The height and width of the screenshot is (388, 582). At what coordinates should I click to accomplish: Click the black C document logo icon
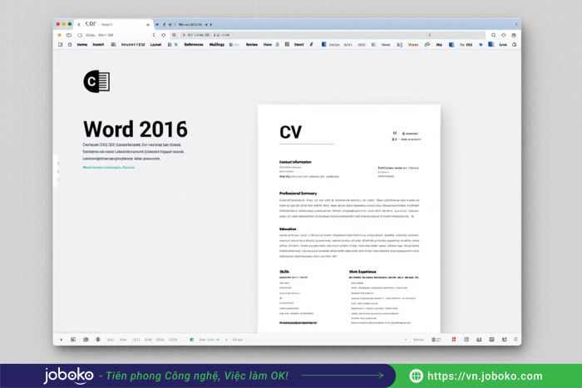[x=96, y=81]
